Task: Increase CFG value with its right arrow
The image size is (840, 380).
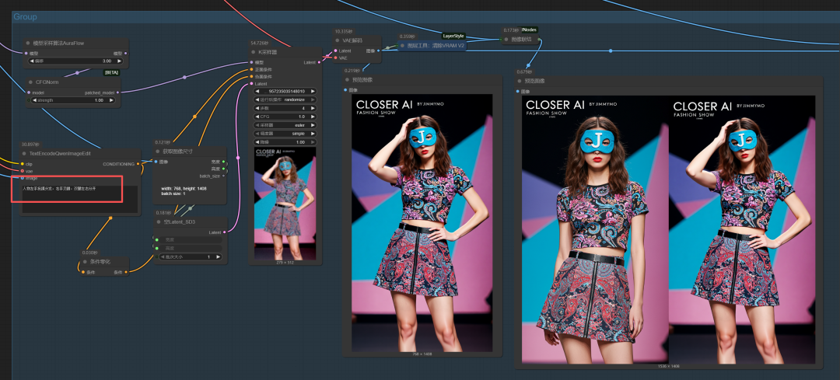Action: (313, 117)
